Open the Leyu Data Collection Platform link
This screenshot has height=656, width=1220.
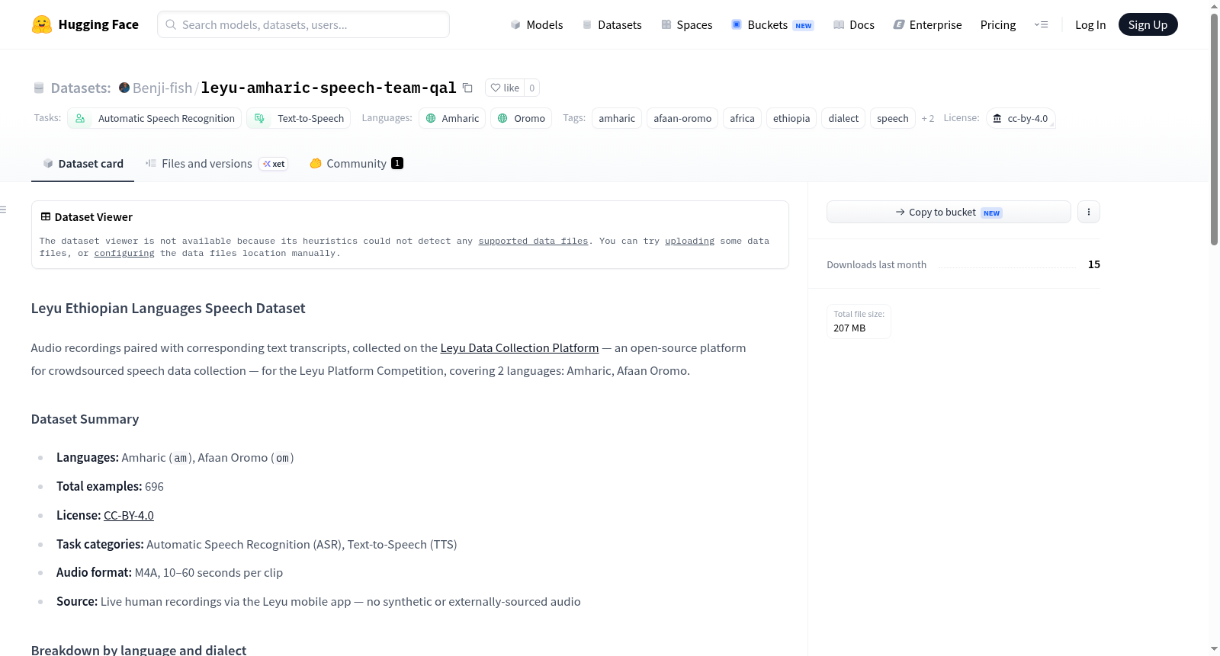pos(519,348)
